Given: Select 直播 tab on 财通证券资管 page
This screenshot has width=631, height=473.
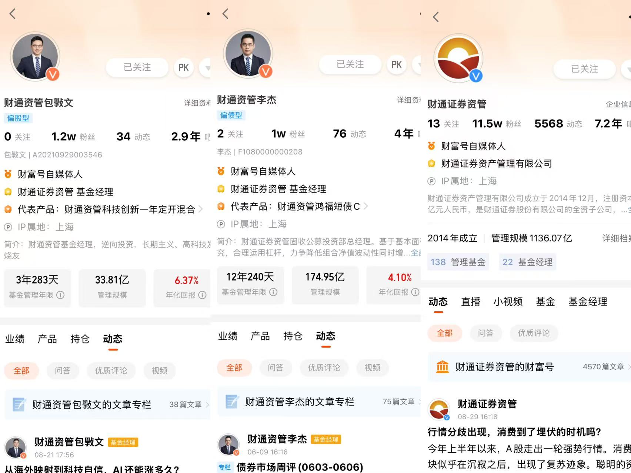Looking at the screenshot, I should 471,302.
